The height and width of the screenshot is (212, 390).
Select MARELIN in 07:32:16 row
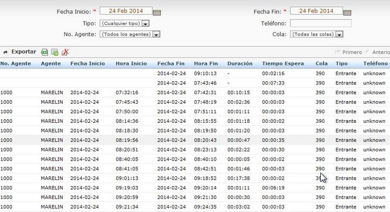coord(52,92)
